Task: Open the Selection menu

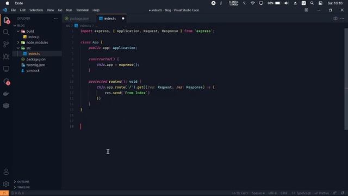Action: [36, 10]
